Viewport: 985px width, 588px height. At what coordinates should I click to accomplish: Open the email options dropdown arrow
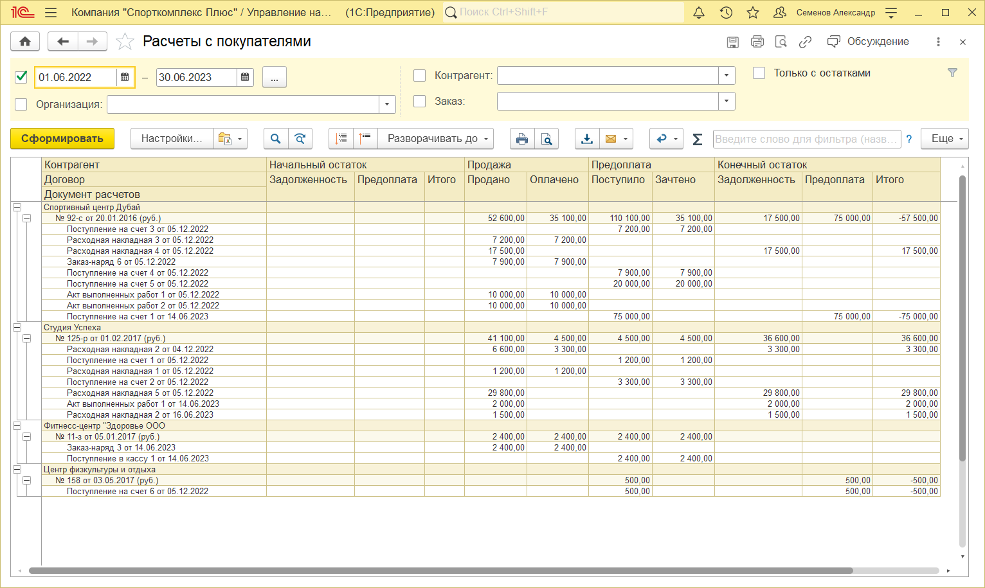tap(626, 139)
